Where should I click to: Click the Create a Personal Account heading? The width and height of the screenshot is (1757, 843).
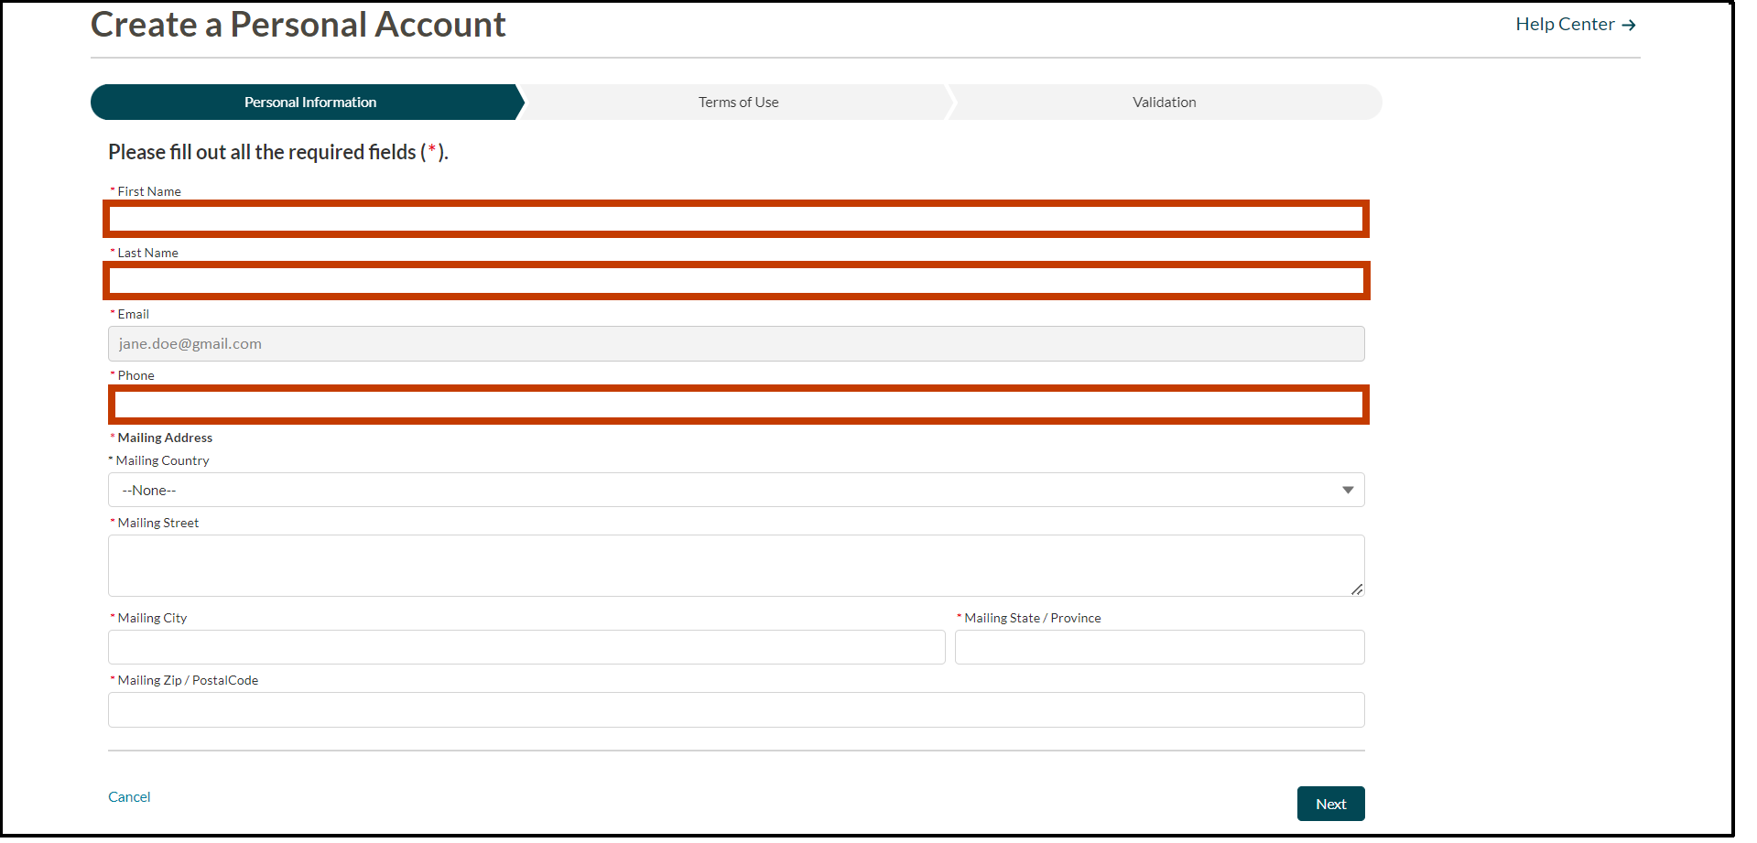tap(298, 25)
